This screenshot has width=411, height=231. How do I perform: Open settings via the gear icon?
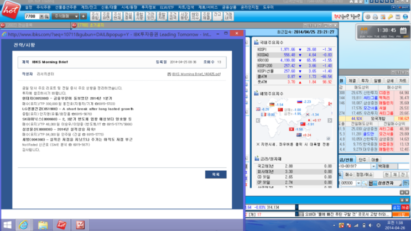(368, 17)
